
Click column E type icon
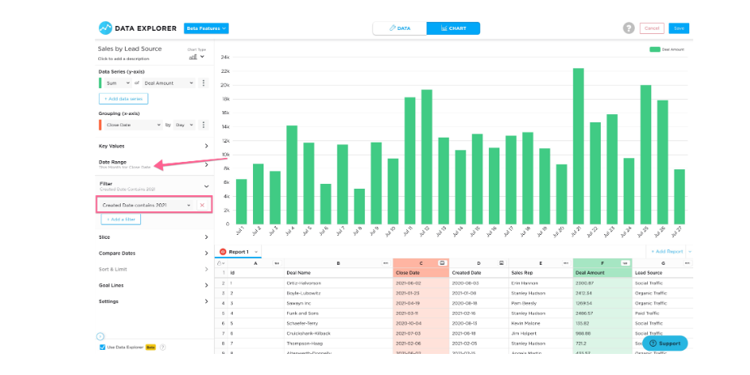pyautogui.click(x=566, y=262)
